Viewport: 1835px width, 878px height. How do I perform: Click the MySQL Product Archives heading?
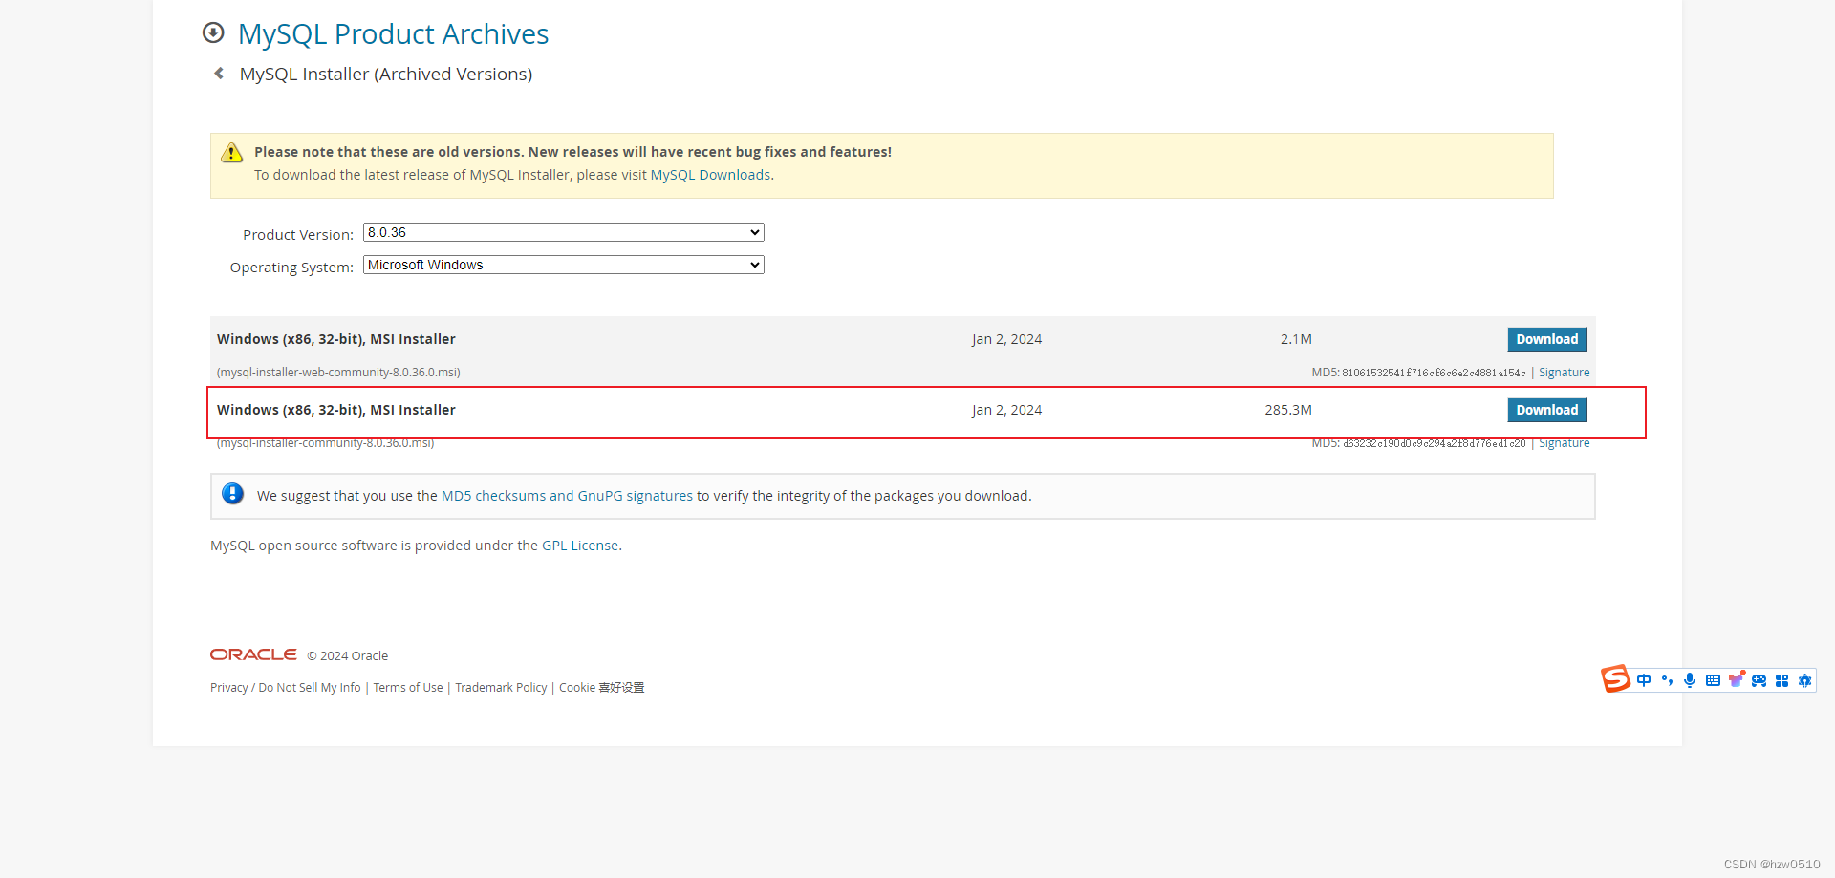393,34
